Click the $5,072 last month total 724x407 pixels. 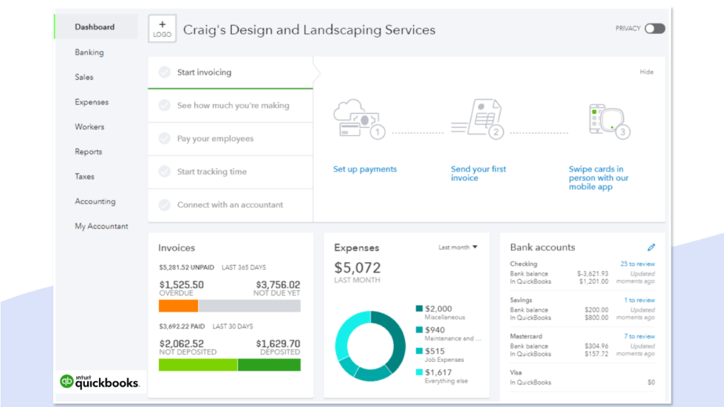pos(357,268)
